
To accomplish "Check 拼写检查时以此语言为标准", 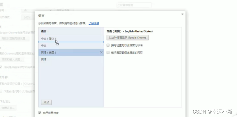I will (108, 45).
